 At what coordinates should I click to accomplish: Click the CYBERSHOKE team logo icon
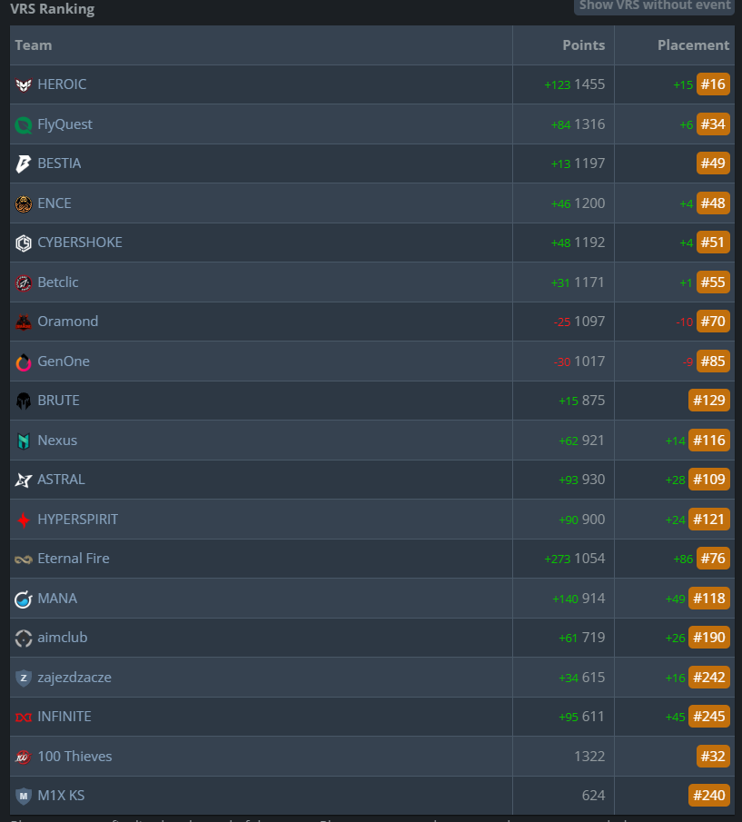(24, 243)
